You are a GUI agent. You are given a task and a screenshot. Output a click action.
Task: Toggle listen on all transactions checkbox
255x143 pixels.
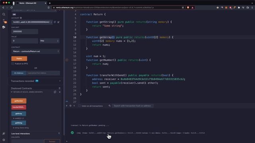click(x=79, y=106)
